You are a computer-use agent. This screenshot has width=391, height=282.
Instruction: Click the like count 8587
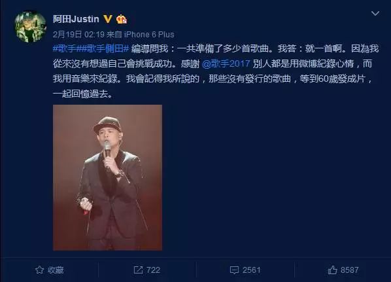point(350,270)
